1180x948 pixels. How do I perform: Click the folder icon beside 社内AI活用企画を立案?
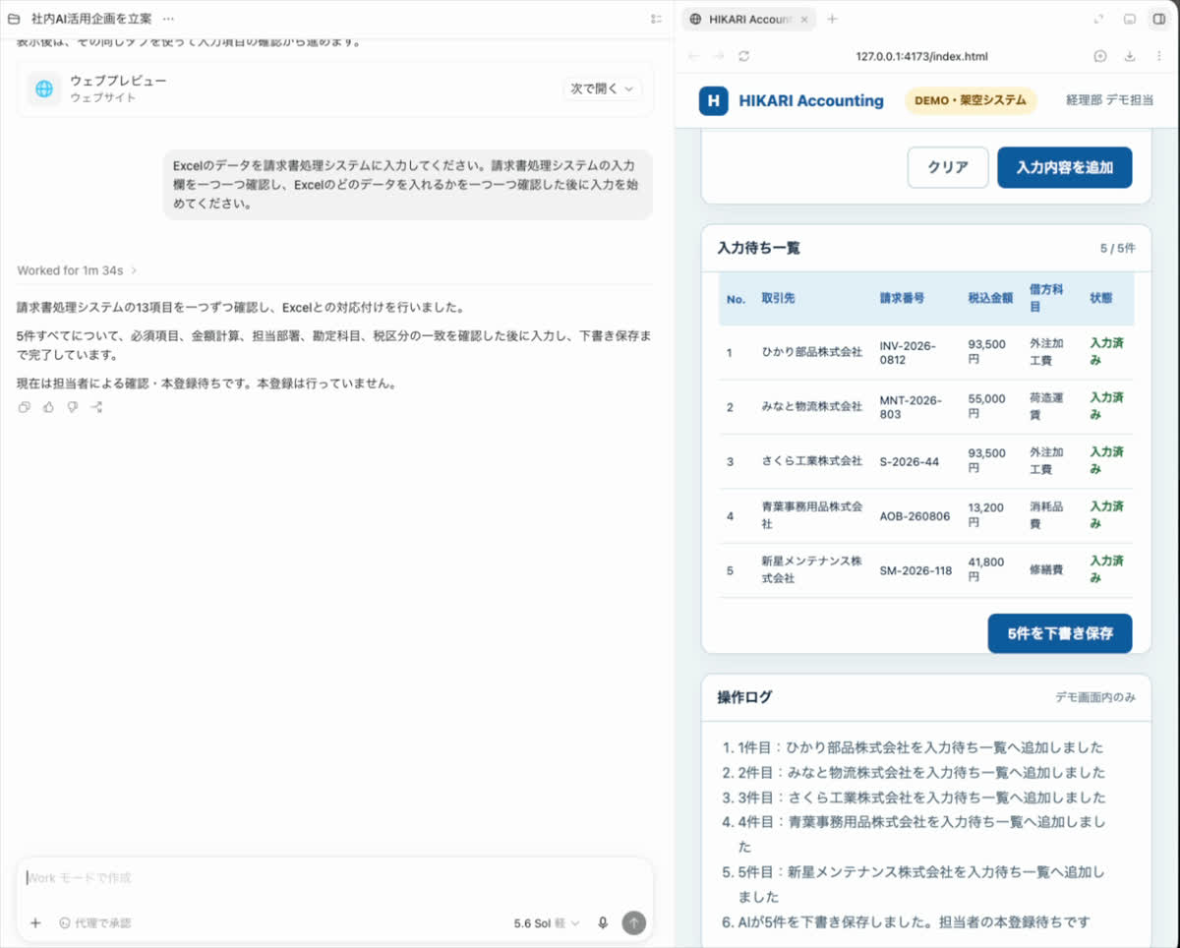coord(14,19)
